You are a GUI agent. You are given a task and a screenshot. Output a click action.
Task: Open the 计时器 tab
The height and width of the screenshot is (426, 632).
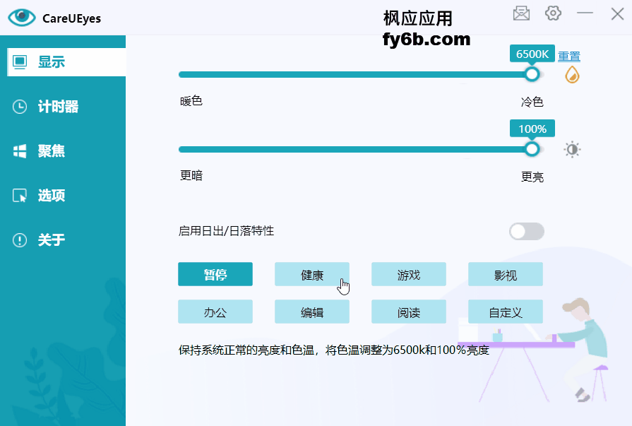[64, 107]
